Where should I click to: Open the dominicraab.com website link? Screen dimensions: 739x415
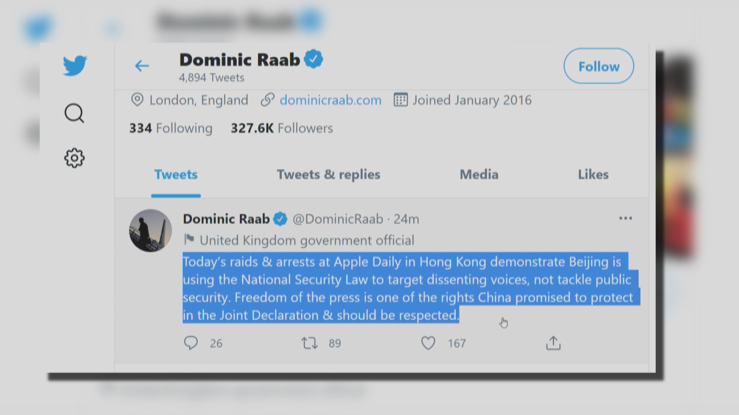330,100
